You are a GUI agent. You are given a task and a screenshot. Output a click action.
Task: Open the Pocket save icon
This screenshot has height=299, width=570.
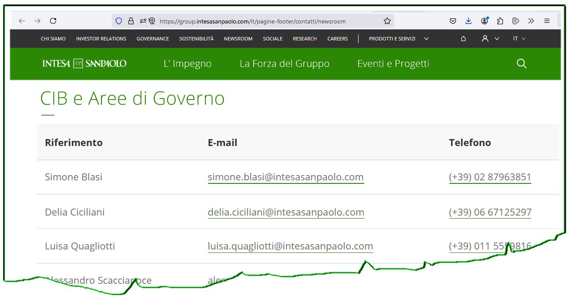(453, 21)
